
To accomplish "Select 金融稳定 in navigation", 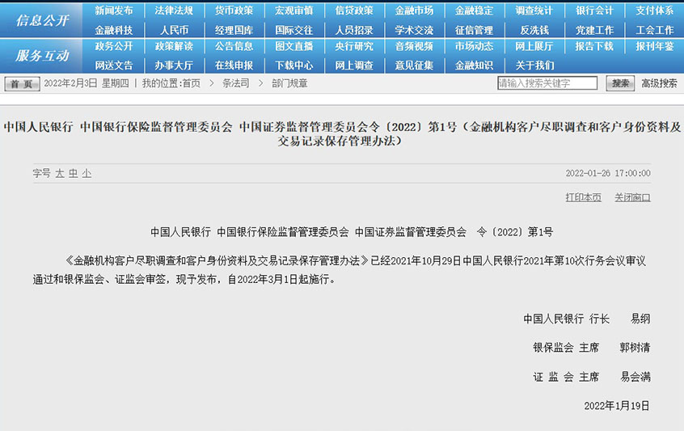I will click(x=474, y=11).
